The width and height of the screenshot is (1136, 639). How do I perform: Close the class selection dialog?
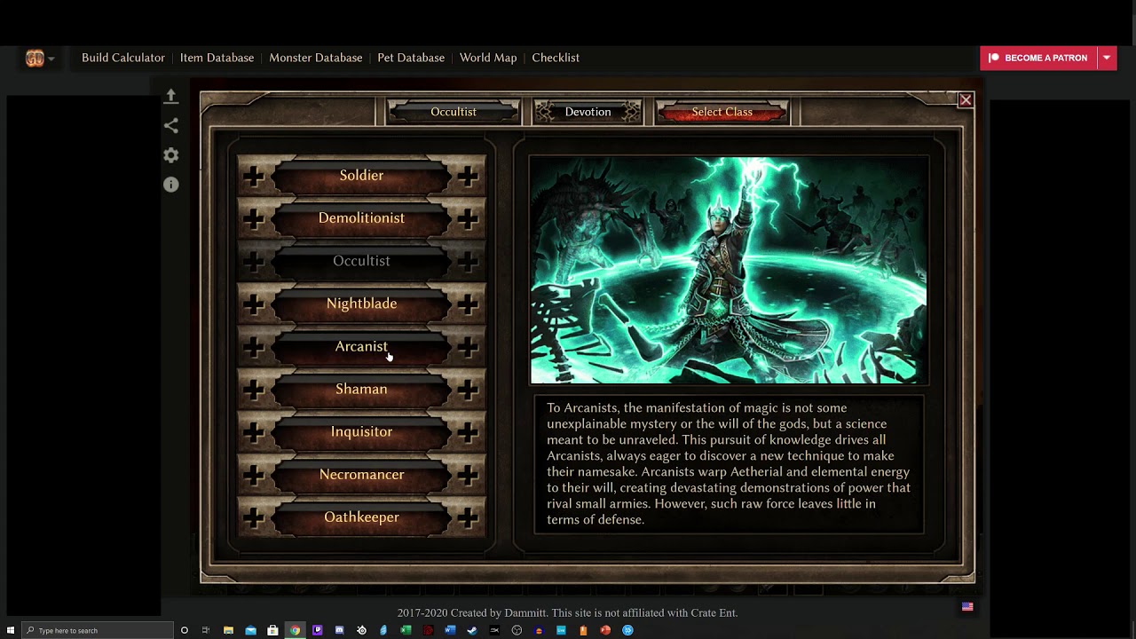[x=966, y=100]
